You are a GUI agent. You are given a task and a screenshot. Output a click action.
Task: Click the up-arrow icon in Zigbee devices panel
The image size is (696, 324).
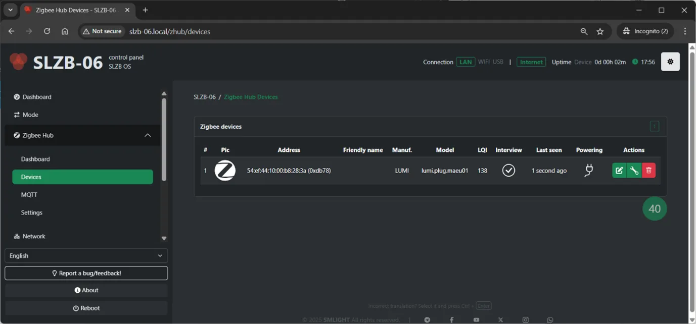click(x=654, y=127)
